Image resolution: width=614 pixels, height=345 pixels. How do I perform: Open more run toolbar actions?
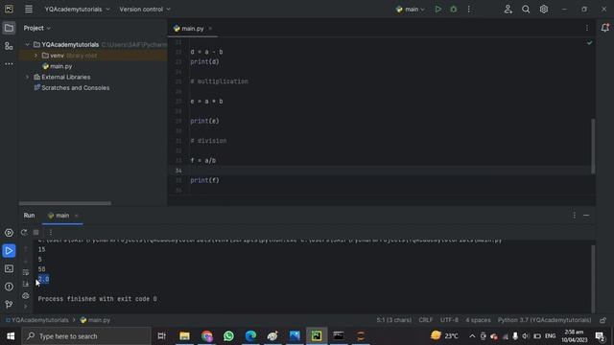(51, 232)
